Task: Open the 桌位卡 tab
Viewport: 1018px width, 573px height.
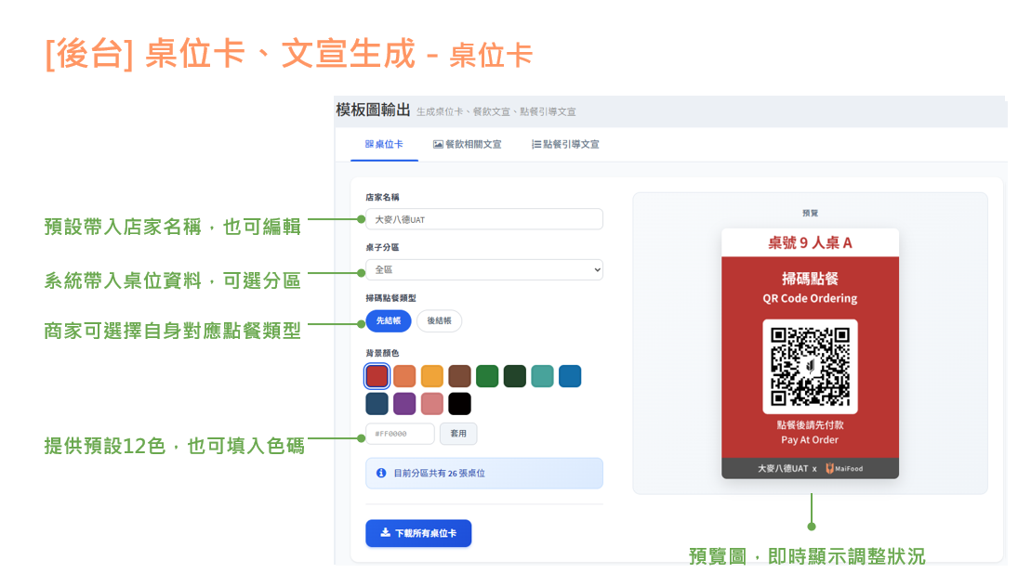Action: pos(384,145)
